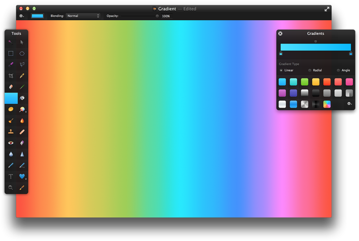The height and width of the screenshot is (241, 359).
Task: Pick the purple magenta gradient preset
Action: click(x=282, y=93)
